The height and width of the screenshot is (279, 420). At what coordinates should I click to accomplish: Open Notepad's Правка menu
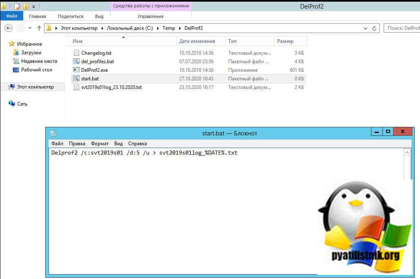click(77, 144)
